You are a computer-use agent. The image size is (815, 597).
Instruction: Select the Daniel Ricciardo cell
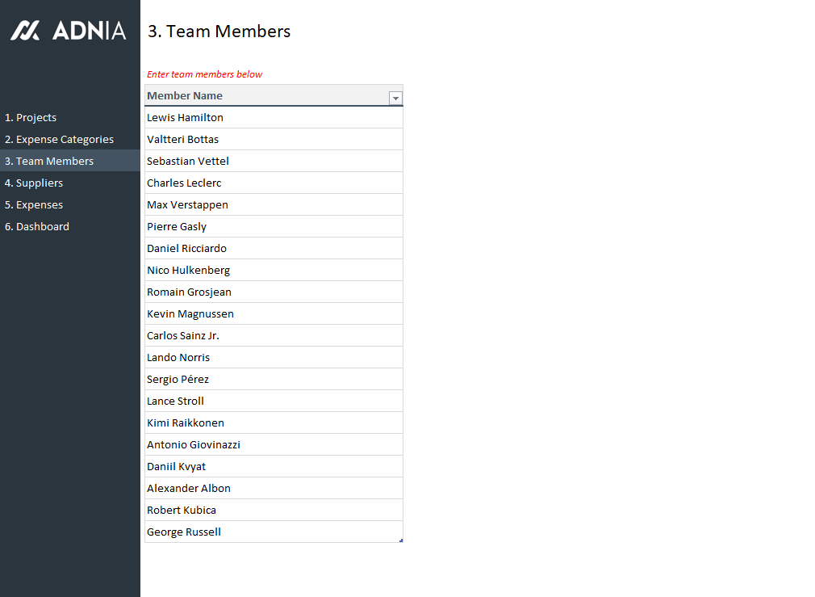[186, 249]
